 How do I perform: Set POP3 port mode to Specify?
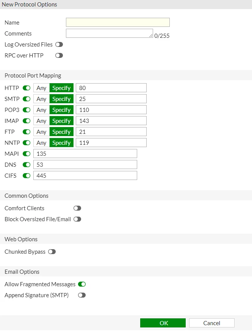tap(61, 110)
